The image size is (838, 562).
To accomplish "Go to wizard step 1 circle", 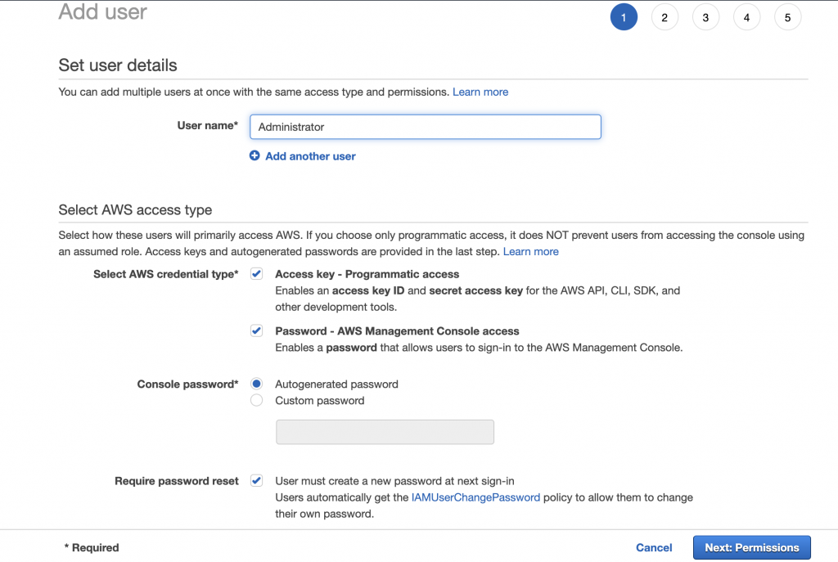I will 624,17.
